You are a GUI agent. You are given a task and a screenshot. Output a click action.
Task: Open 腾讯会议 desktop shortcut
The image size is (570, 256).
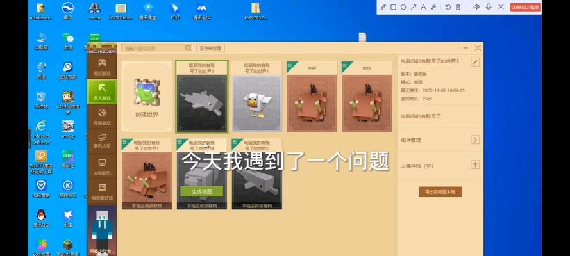202,12
